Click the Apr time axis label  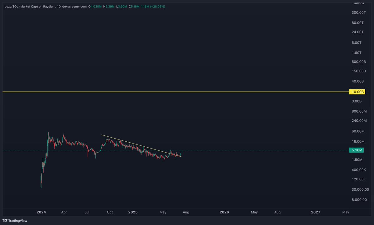tap(64, 212)
